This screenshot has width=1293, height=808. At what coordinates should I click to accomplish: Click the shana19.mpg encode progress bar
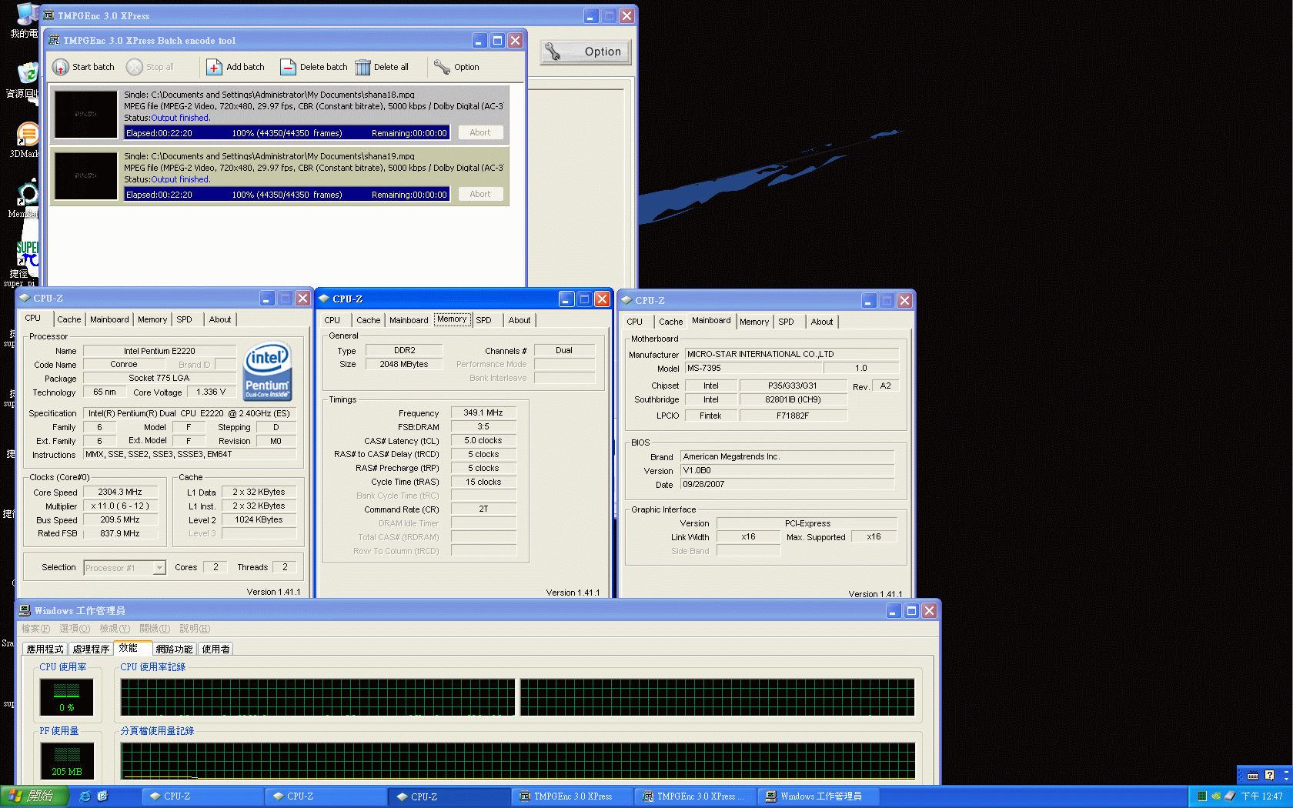[286, 195]
